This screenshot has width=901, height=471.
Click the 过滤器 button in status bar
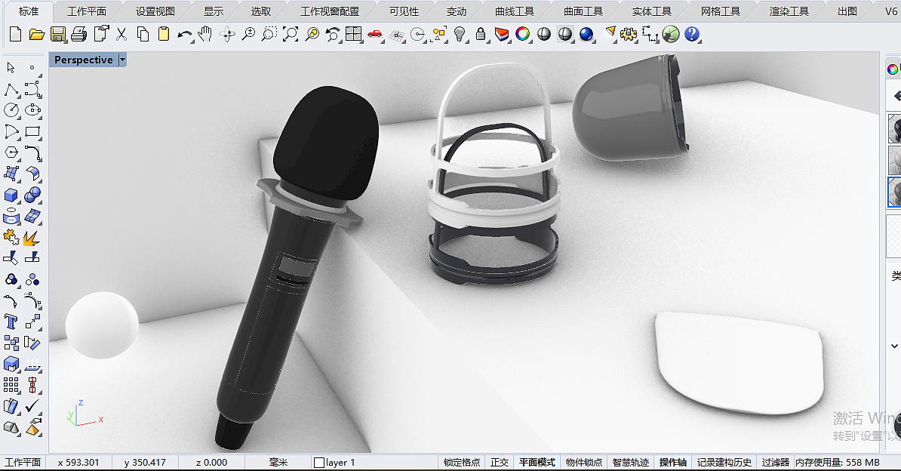[x=775, y=462]
